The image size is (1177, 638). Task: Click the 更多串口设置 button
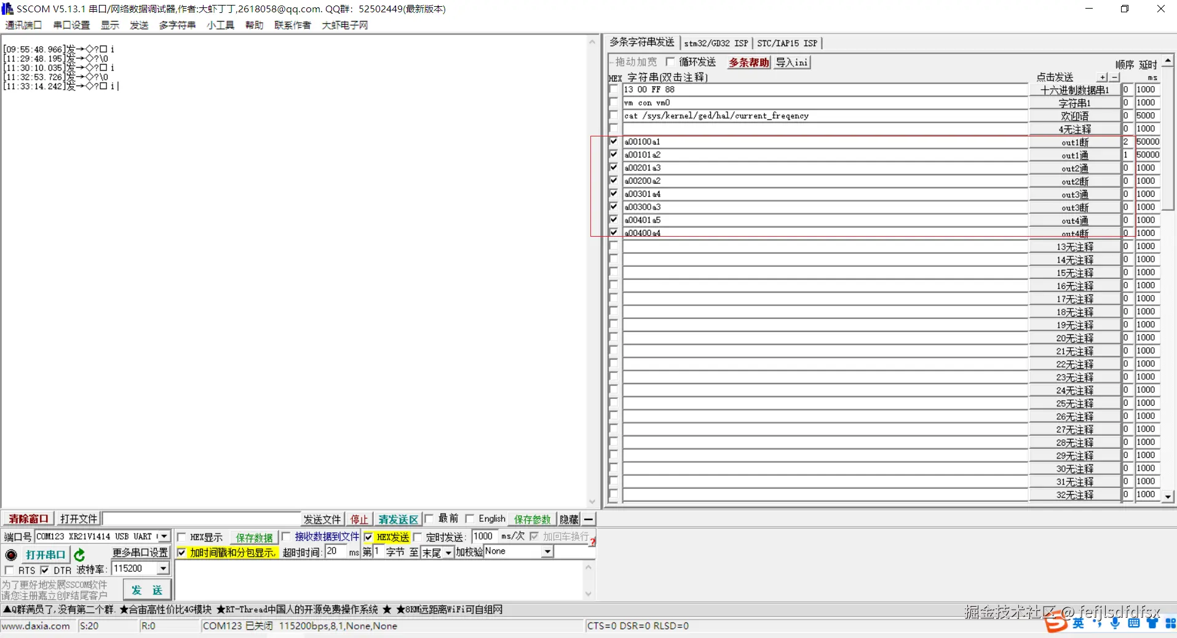click(140, 552)
